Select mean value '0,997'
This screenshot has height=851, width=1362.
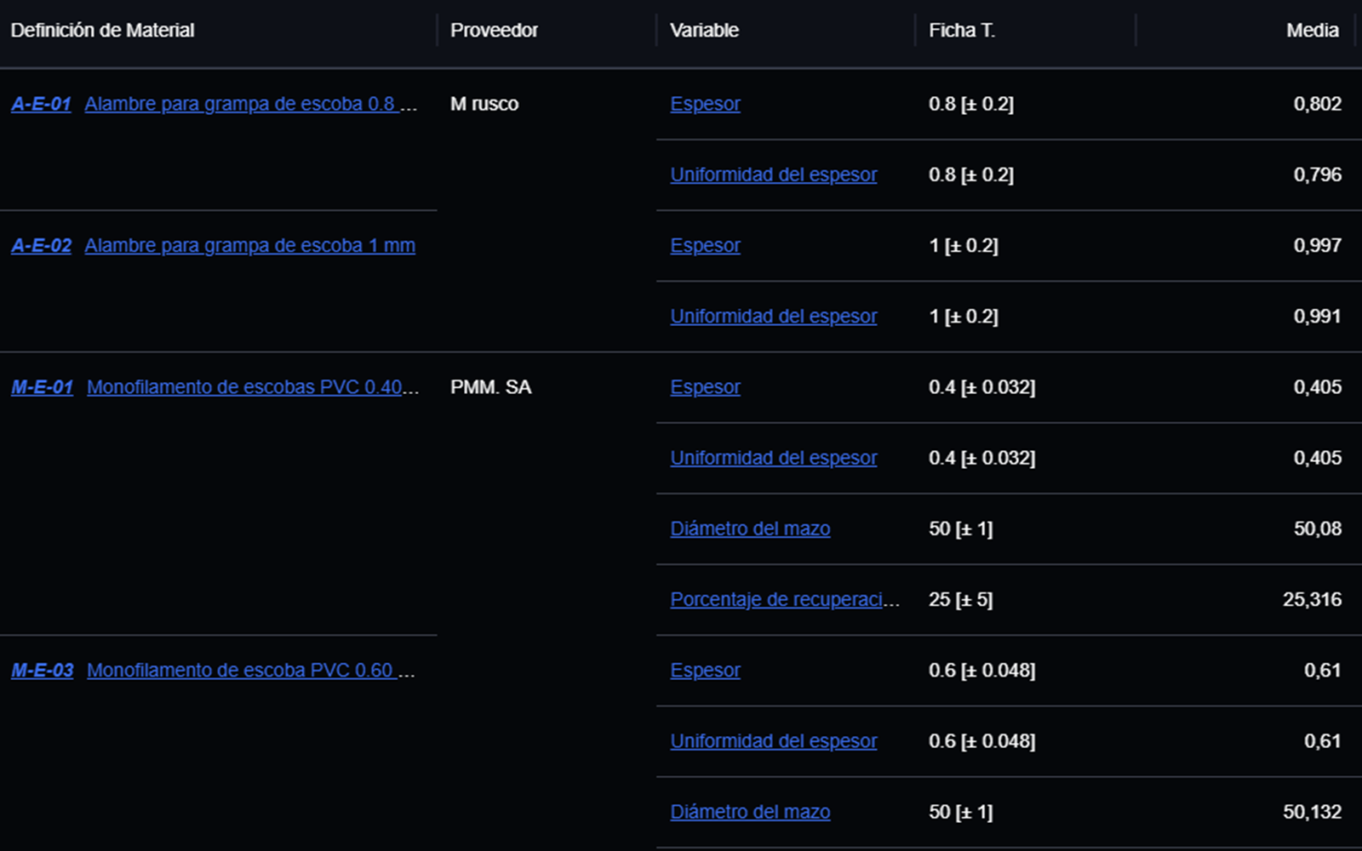pyautogui.click(x=1318, y=245)
